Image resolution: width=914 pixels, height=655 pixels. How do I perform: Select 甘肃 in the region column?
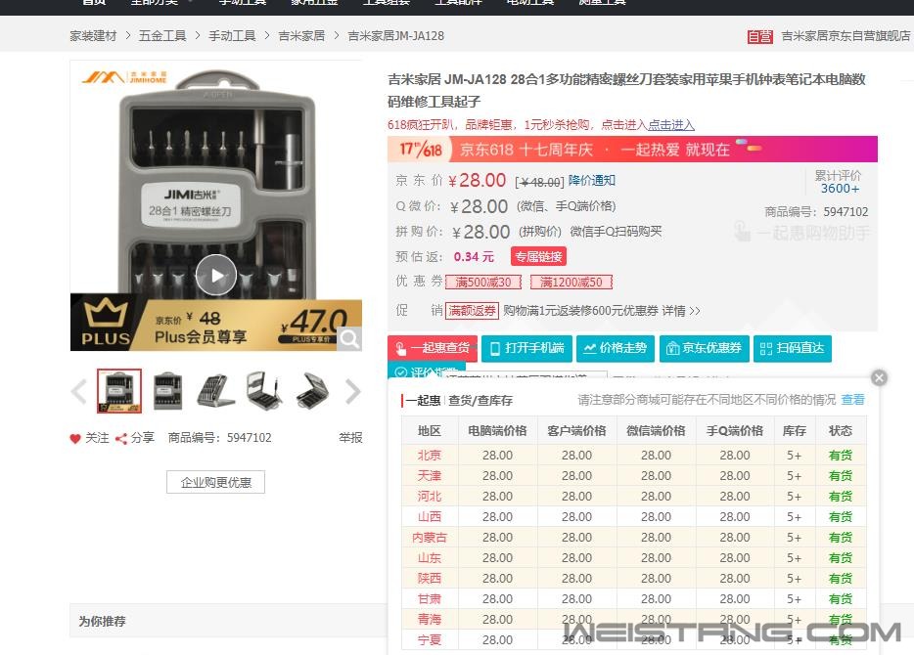(x=430, y=599)
